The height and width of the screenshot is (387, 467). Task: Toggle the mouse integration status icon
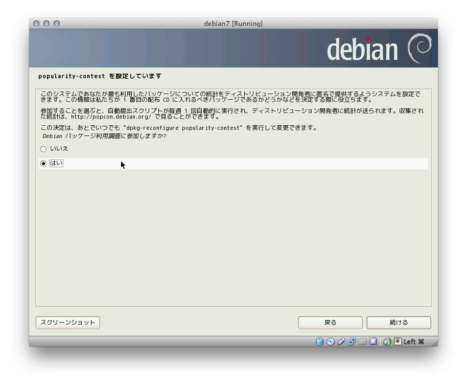[x=387, y=342]
